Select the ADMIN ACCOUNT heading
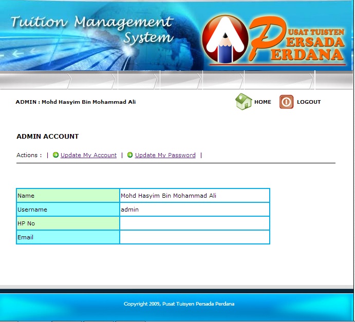355x322 pixels. (48, 137)
